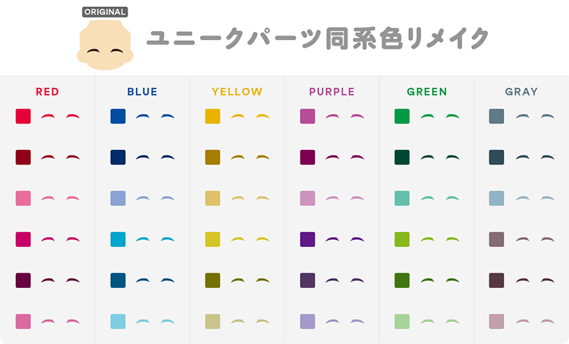Select the mauve gray swatch in GRAY column
Screen dimensions: 569x344
496,239
